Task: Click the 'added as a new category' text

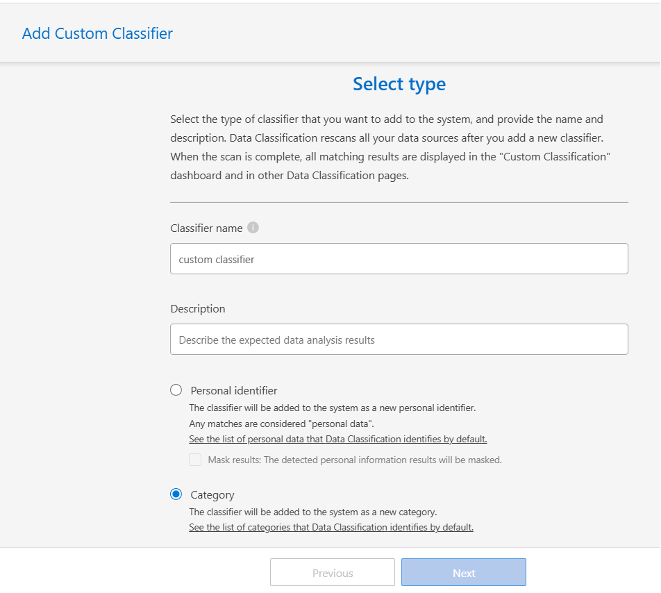Action: tap(312, 512)
